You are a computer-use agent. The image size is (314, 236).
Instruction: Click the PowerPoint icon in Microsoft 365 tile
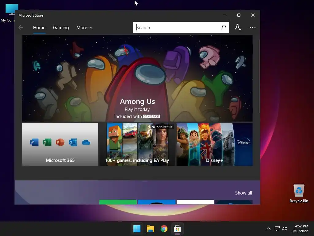[x=60, y=143]
